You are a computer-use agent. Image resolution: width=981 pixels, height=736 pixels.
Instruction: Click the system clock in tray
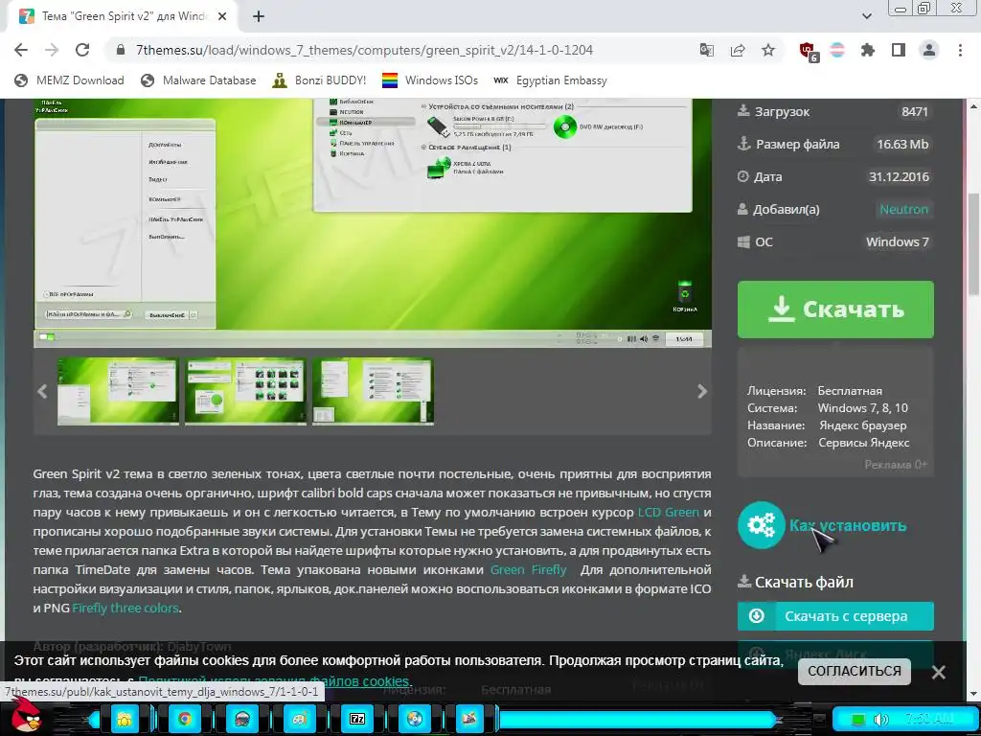click(x=929, y=719)
